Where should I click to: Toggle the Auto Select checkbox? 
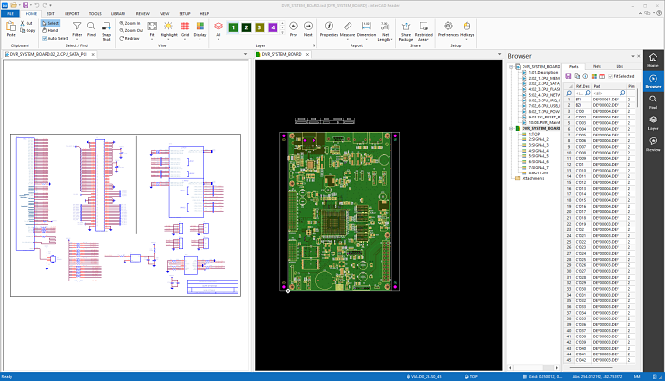(x=44, y=38)
